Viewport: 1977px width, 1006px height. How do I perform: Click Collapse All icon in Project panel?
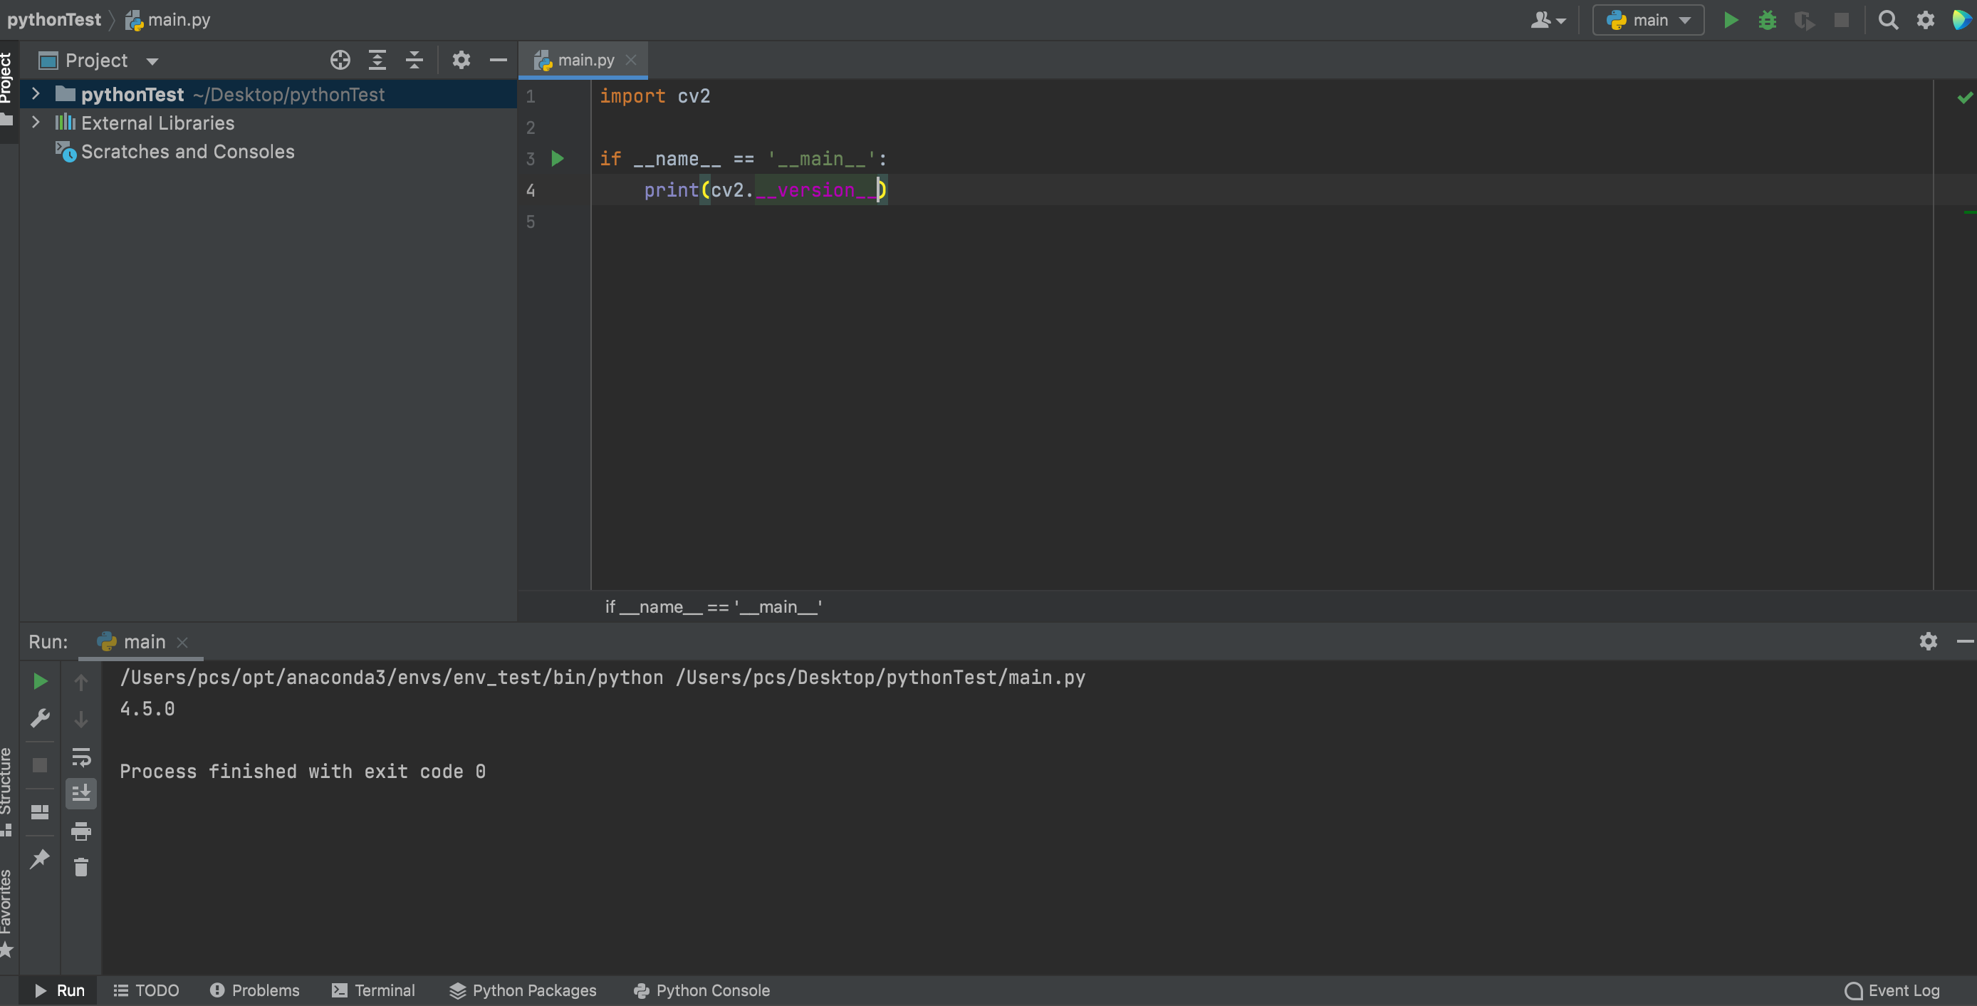[x=414, y=60]
